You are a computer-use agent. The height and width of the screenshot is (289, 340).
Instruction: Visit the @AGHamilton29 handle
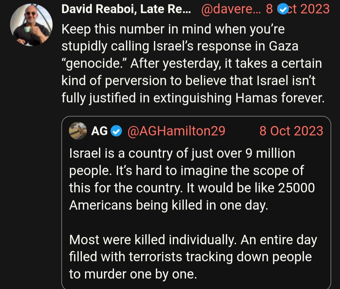tap(176, 131)
